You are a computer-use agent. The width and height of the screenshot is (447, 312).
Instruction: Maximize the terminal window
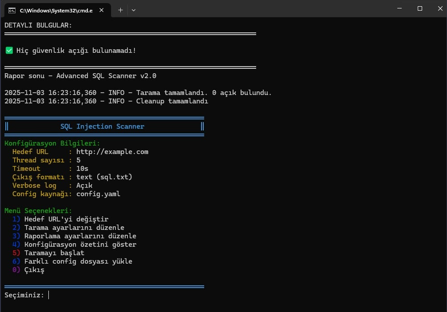pyautogui.click(x=420, y=8)
